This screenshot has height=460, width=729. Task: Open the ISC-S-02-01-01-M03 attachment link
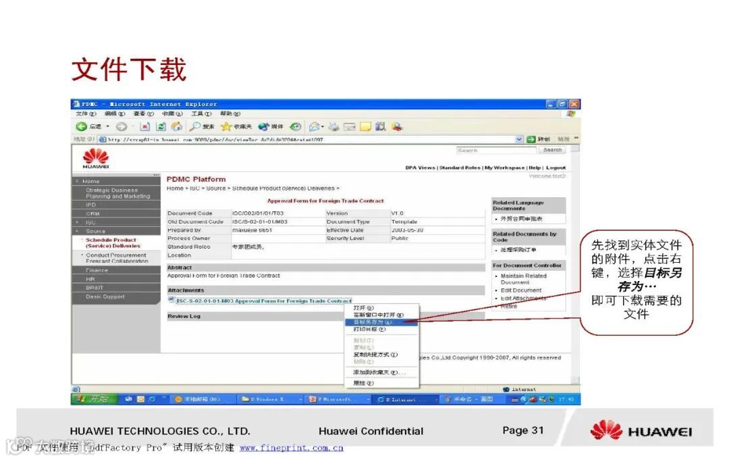click(264, 301)
